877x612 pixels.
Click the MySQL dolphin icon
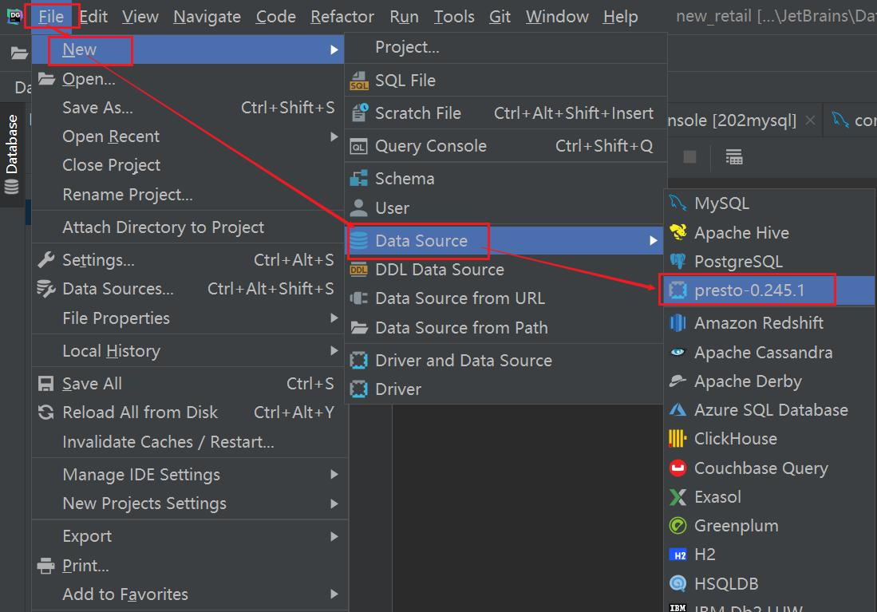678,203
